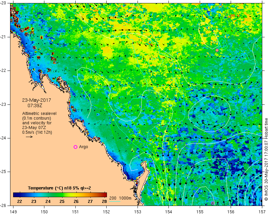Click the green 24.5°C section of the color bar
Image resolution: width=269 pixels, height=215 pixels.
(x=55, y=195)
